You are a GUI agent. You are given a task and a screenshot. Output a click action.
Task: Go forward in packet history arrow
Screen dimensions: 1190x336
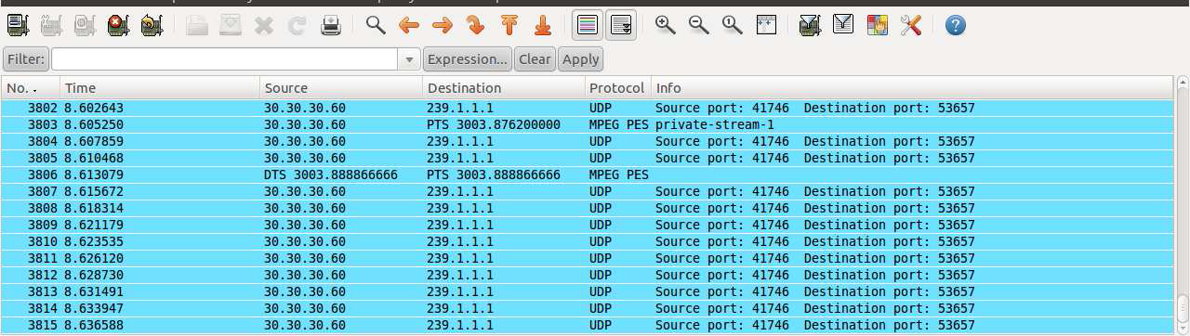click(443, 25)
